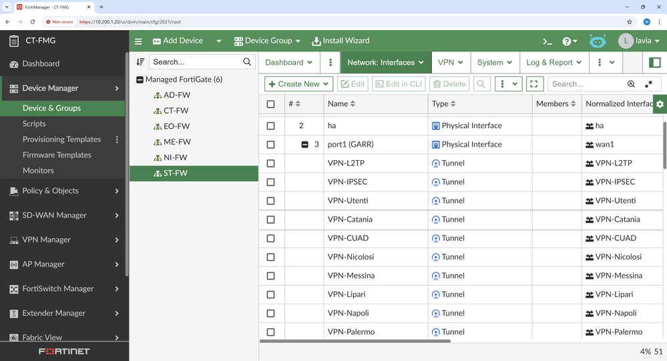Toggle the side panel layout icon
The height and width of the screenshot is (361, 667).
point(654,63)
